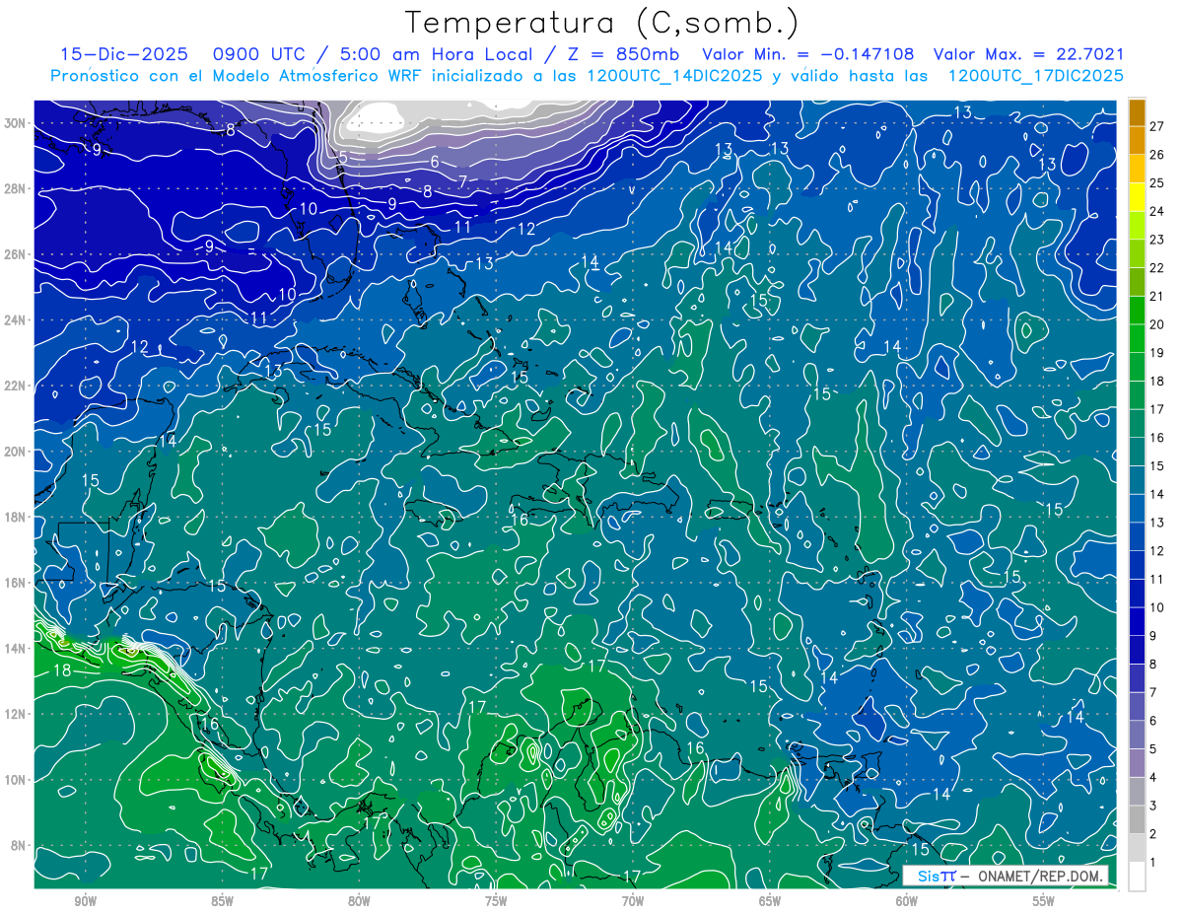Click the 'Temperatura (C,somb.)' map title
This screenshot has height=914, width=1183.
point(601,23)
